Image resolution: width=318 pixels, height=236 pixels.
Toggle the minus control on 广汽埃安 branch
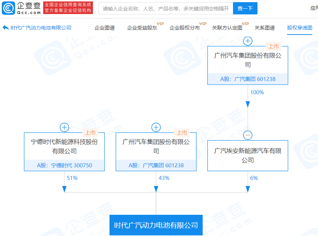click(247, 135)
